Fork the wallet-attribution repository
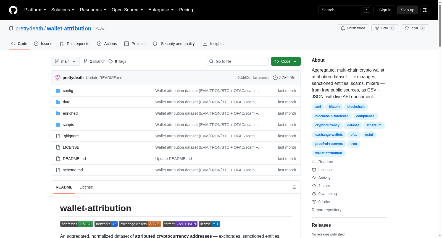 (385, 28)
